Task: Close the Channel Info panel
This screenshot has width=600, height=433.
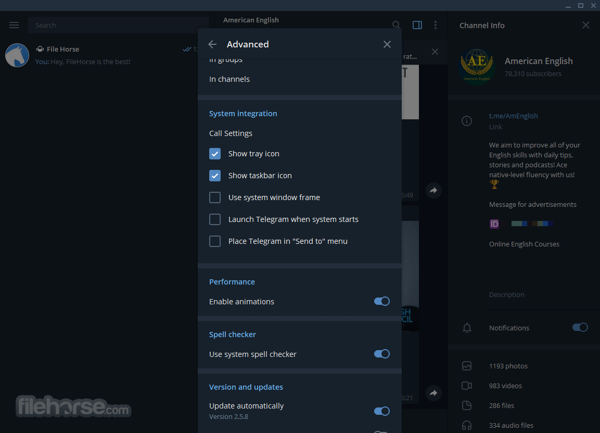Action: pyautogui.click(x=585, y=26)
